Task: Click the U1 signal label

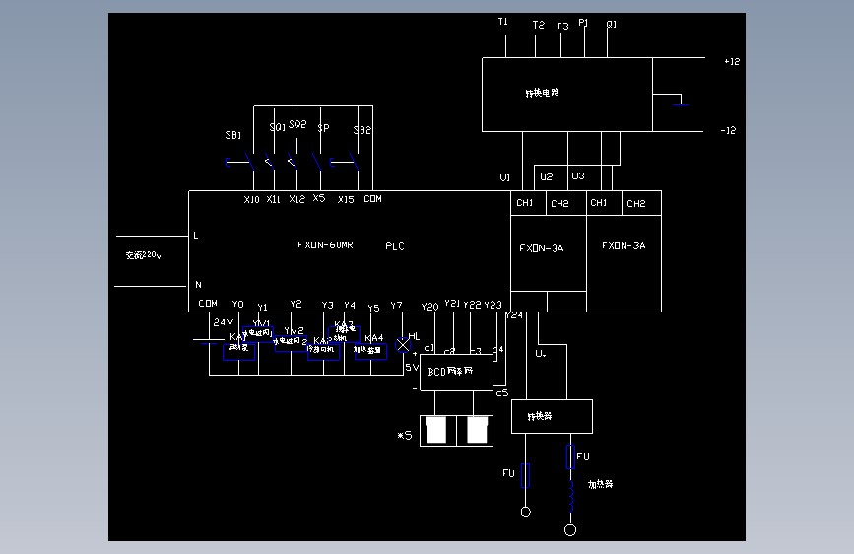Action: pos(505,177)
